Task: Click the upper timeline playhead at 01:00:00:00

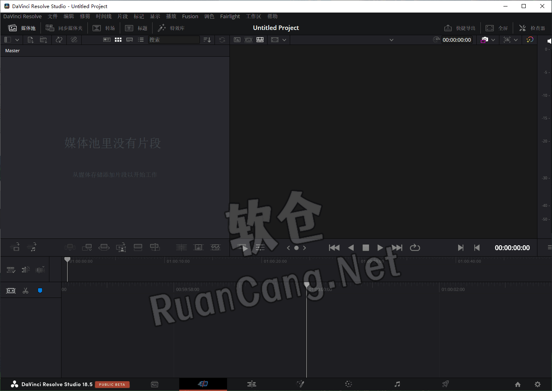Action: pos(67,259)
